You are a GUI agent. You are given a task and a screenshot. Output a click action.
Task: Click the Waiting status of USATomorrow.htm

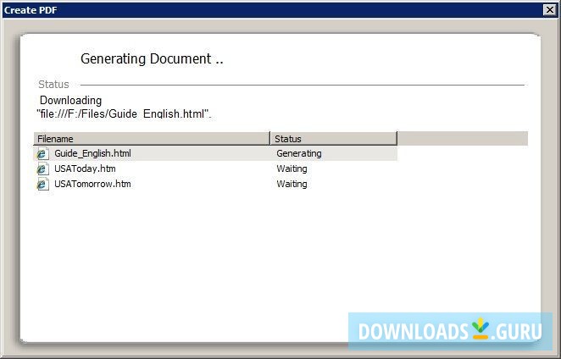[x=292, y=184]
